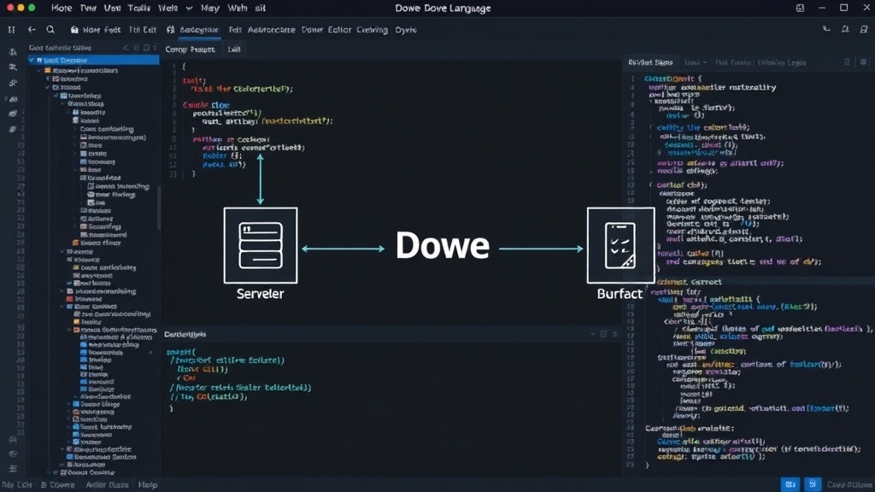Select the 'Conoy' editor file tab
This screenshot has height=492, width=875.
(x=190, y=49)
